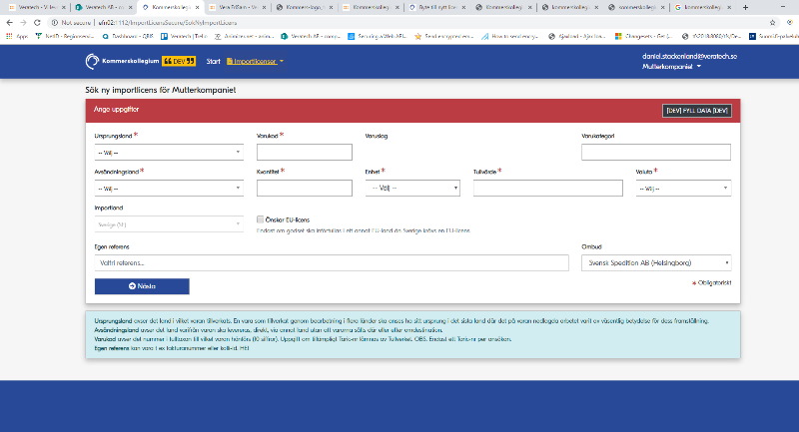
Task: Click the Tullvärde input field
Action: [547, 188]
